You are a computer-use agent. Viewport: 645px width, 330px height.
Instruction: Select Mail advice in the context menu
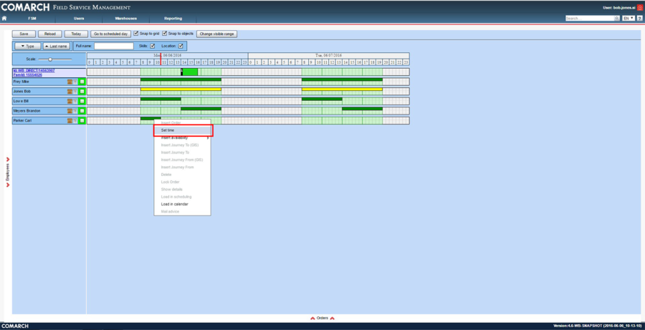(182, 212)
